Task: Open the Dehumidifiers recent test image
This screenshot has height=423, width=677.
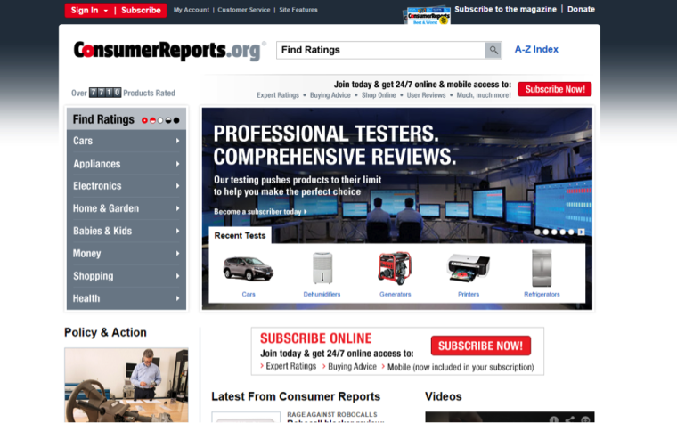Action: coord(322,268)
